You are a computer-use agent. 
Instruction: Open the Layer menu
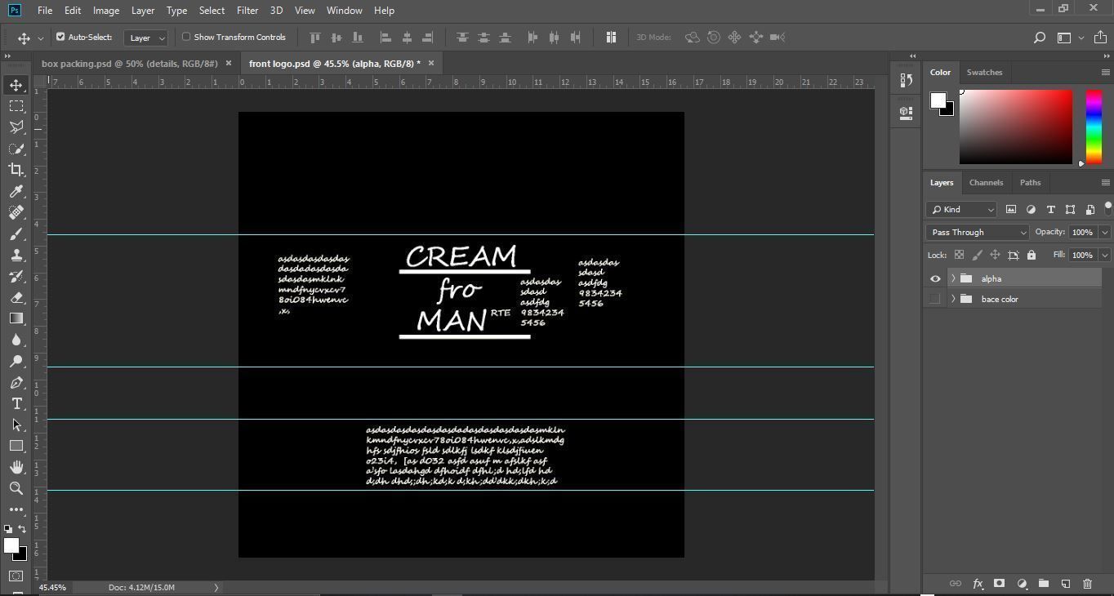click(143, 11)
